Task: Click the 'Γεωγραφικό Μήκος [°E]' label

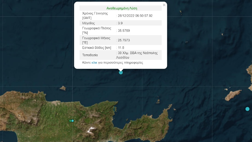Action: [96, 40]
